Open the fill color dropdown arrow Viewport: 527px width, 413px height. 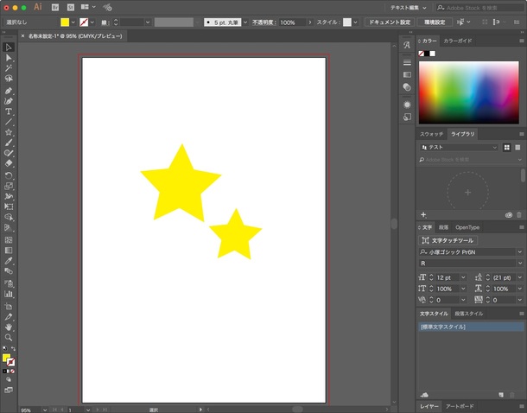(x=73, y=22)
